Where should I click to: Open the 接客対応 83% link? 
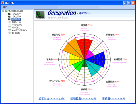tap(51, 99)
